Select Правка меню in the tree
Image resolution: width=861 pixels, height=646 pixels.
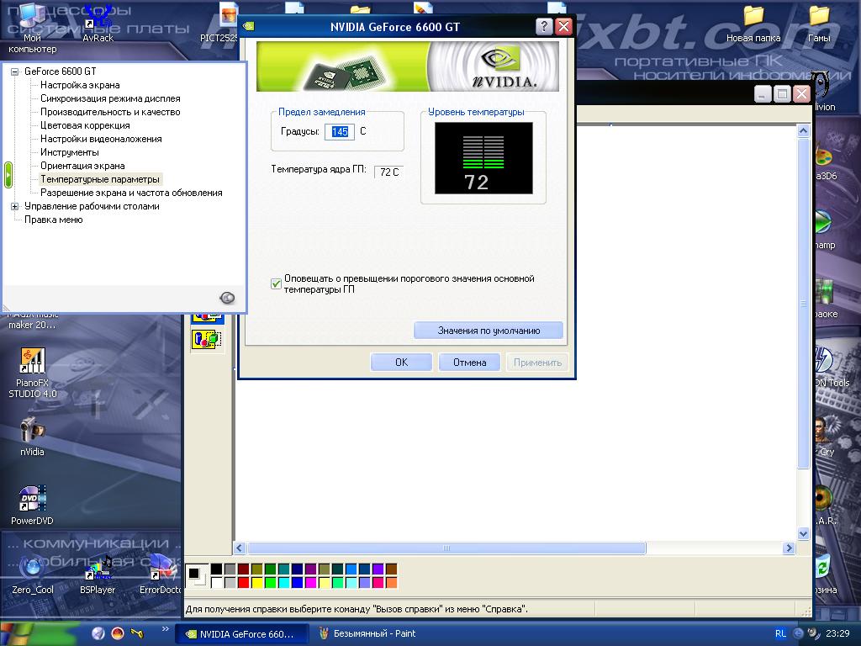tap(53, 220)
